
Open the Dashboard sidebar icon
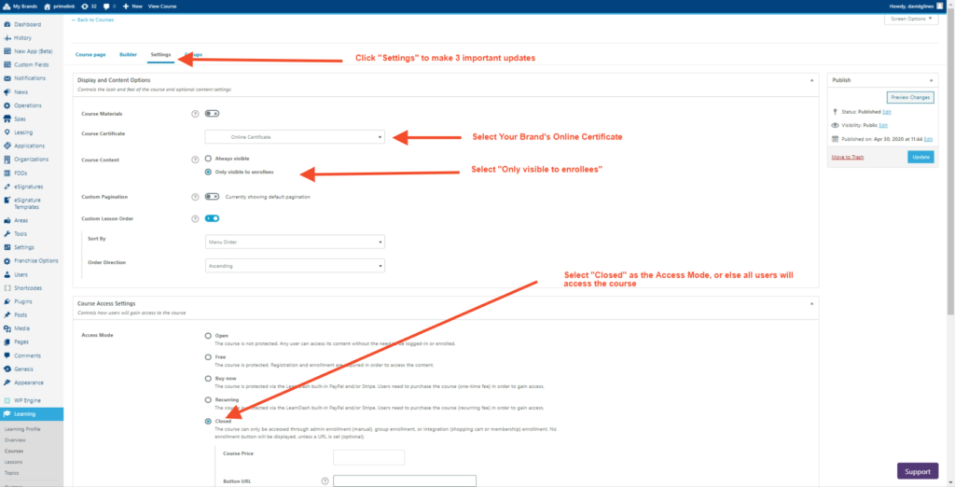coord(7,24)
